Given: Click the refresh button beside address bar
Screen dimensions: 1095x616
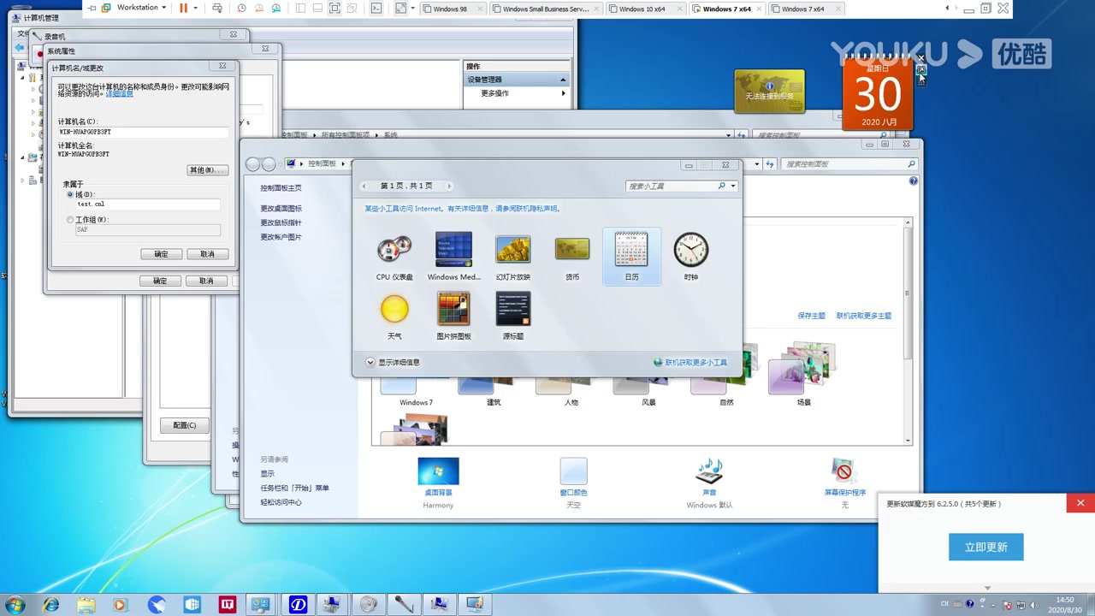Looking at the screenshot, I should pos(770,163).
